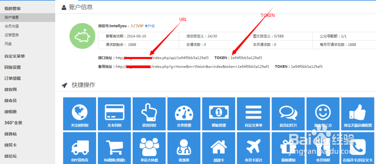Open the 会员特权 tile
The width and height of the screenshot is (376, 164).
323,148
